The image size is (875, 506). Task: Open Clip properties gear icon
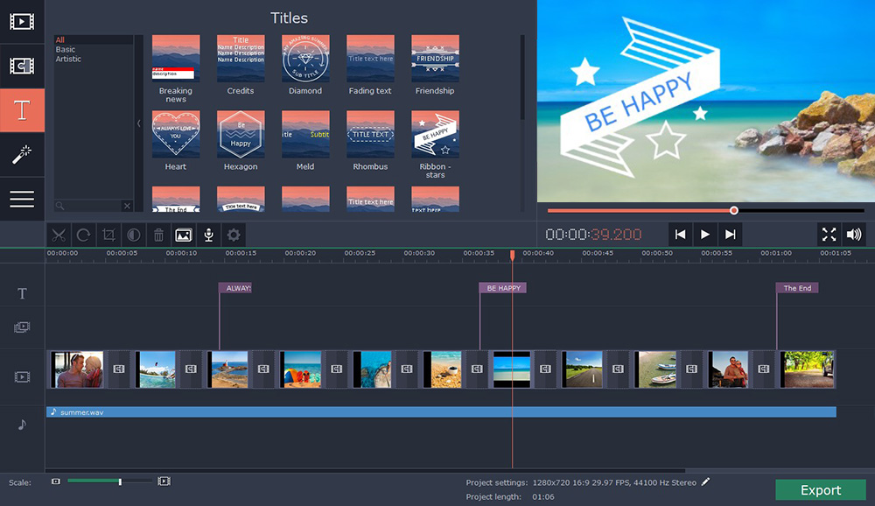(234, 235)
